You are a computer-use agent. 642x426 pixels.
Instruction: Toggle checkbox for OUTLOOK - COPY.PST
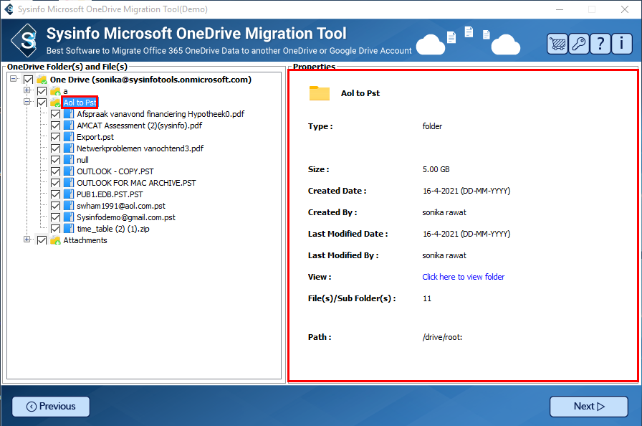[x=55, y=171]
